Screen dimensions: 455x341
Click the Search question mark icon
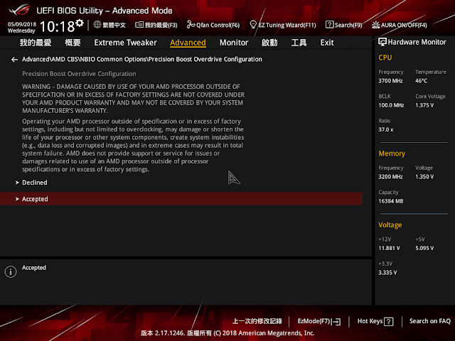[329, 25]
